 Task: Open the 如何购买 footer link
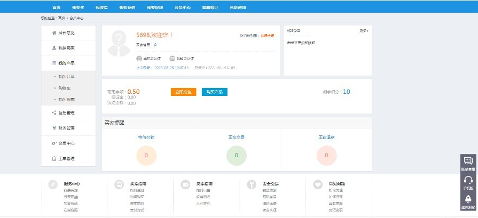pyautogui.click(x=137, y=197)
